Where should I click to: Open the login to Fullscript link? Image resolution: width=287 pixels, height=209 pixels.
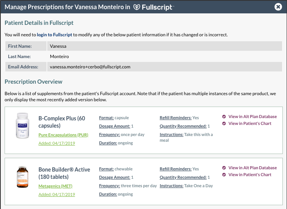tap(55, 35)
